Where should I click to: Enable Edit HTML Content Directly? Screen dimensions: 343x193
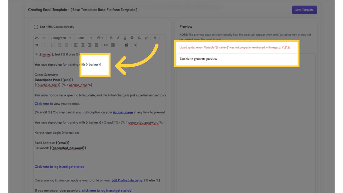36,27
